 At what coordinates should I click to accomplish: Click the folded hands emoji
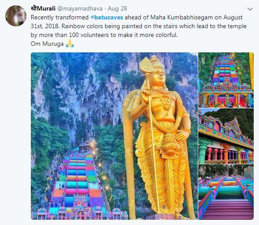(x=70, y=44)
